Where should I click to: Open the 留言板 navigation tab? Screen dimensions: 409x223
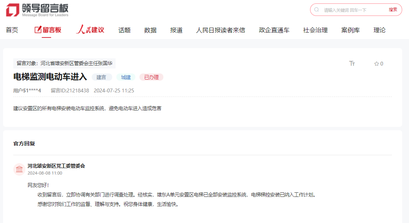(x=48, y=30)
